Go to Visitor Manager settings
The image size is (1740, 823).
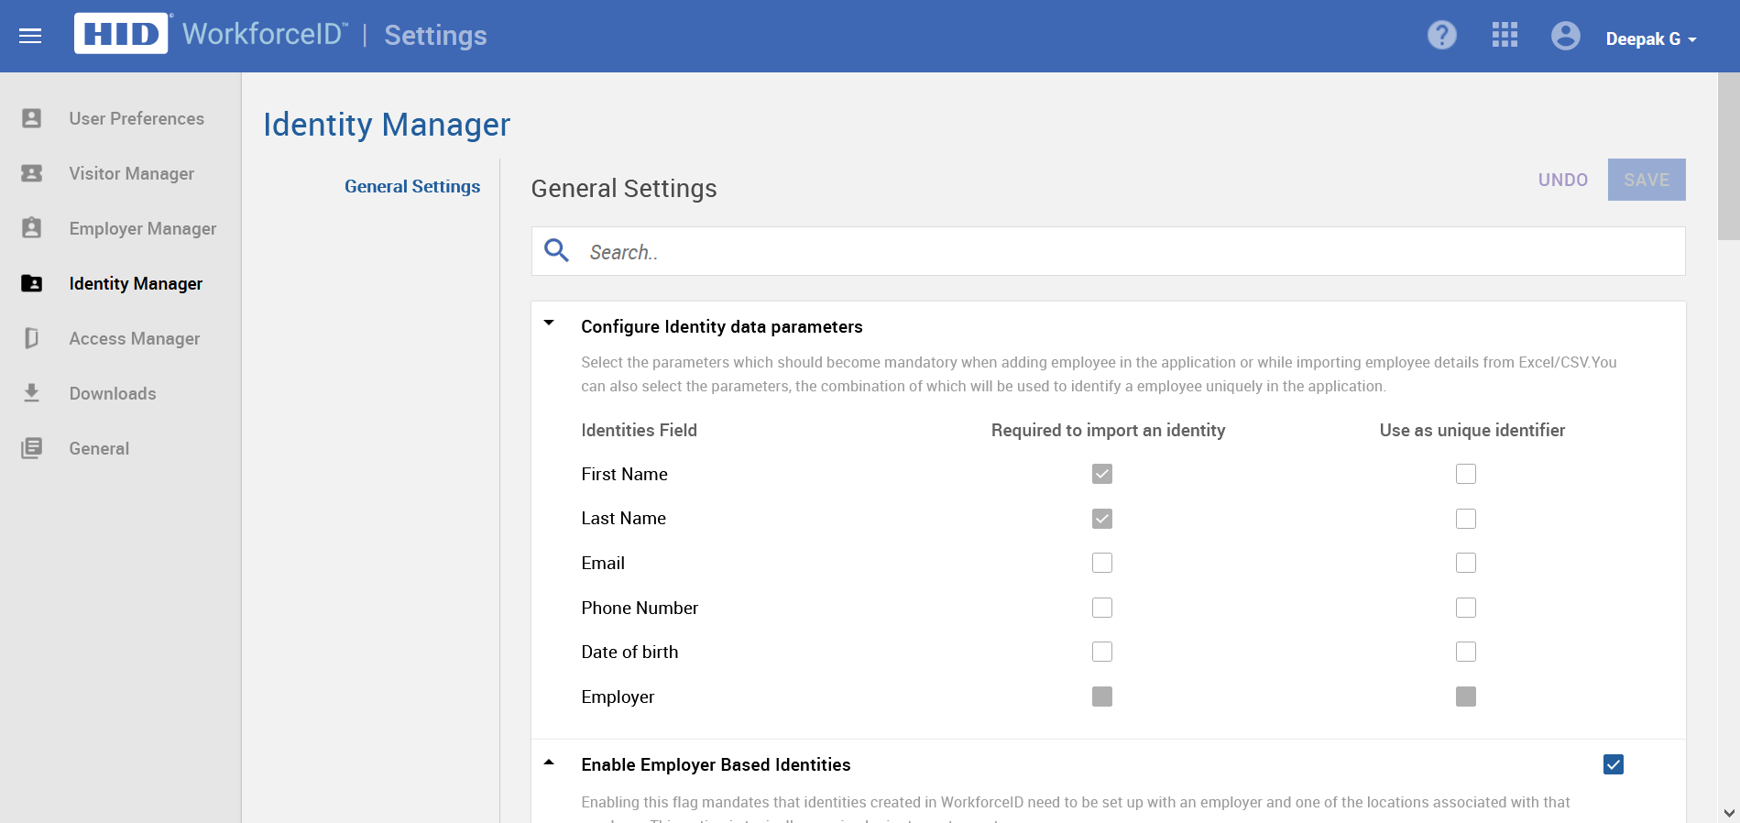[x=132, y=173]
